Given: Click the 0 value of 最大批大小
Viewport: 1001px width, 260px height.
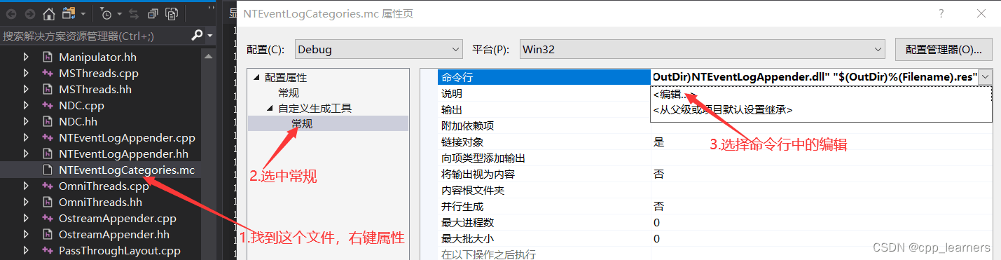Looking at the screenshot, I should pyautogui.click(x=656, y=238).
